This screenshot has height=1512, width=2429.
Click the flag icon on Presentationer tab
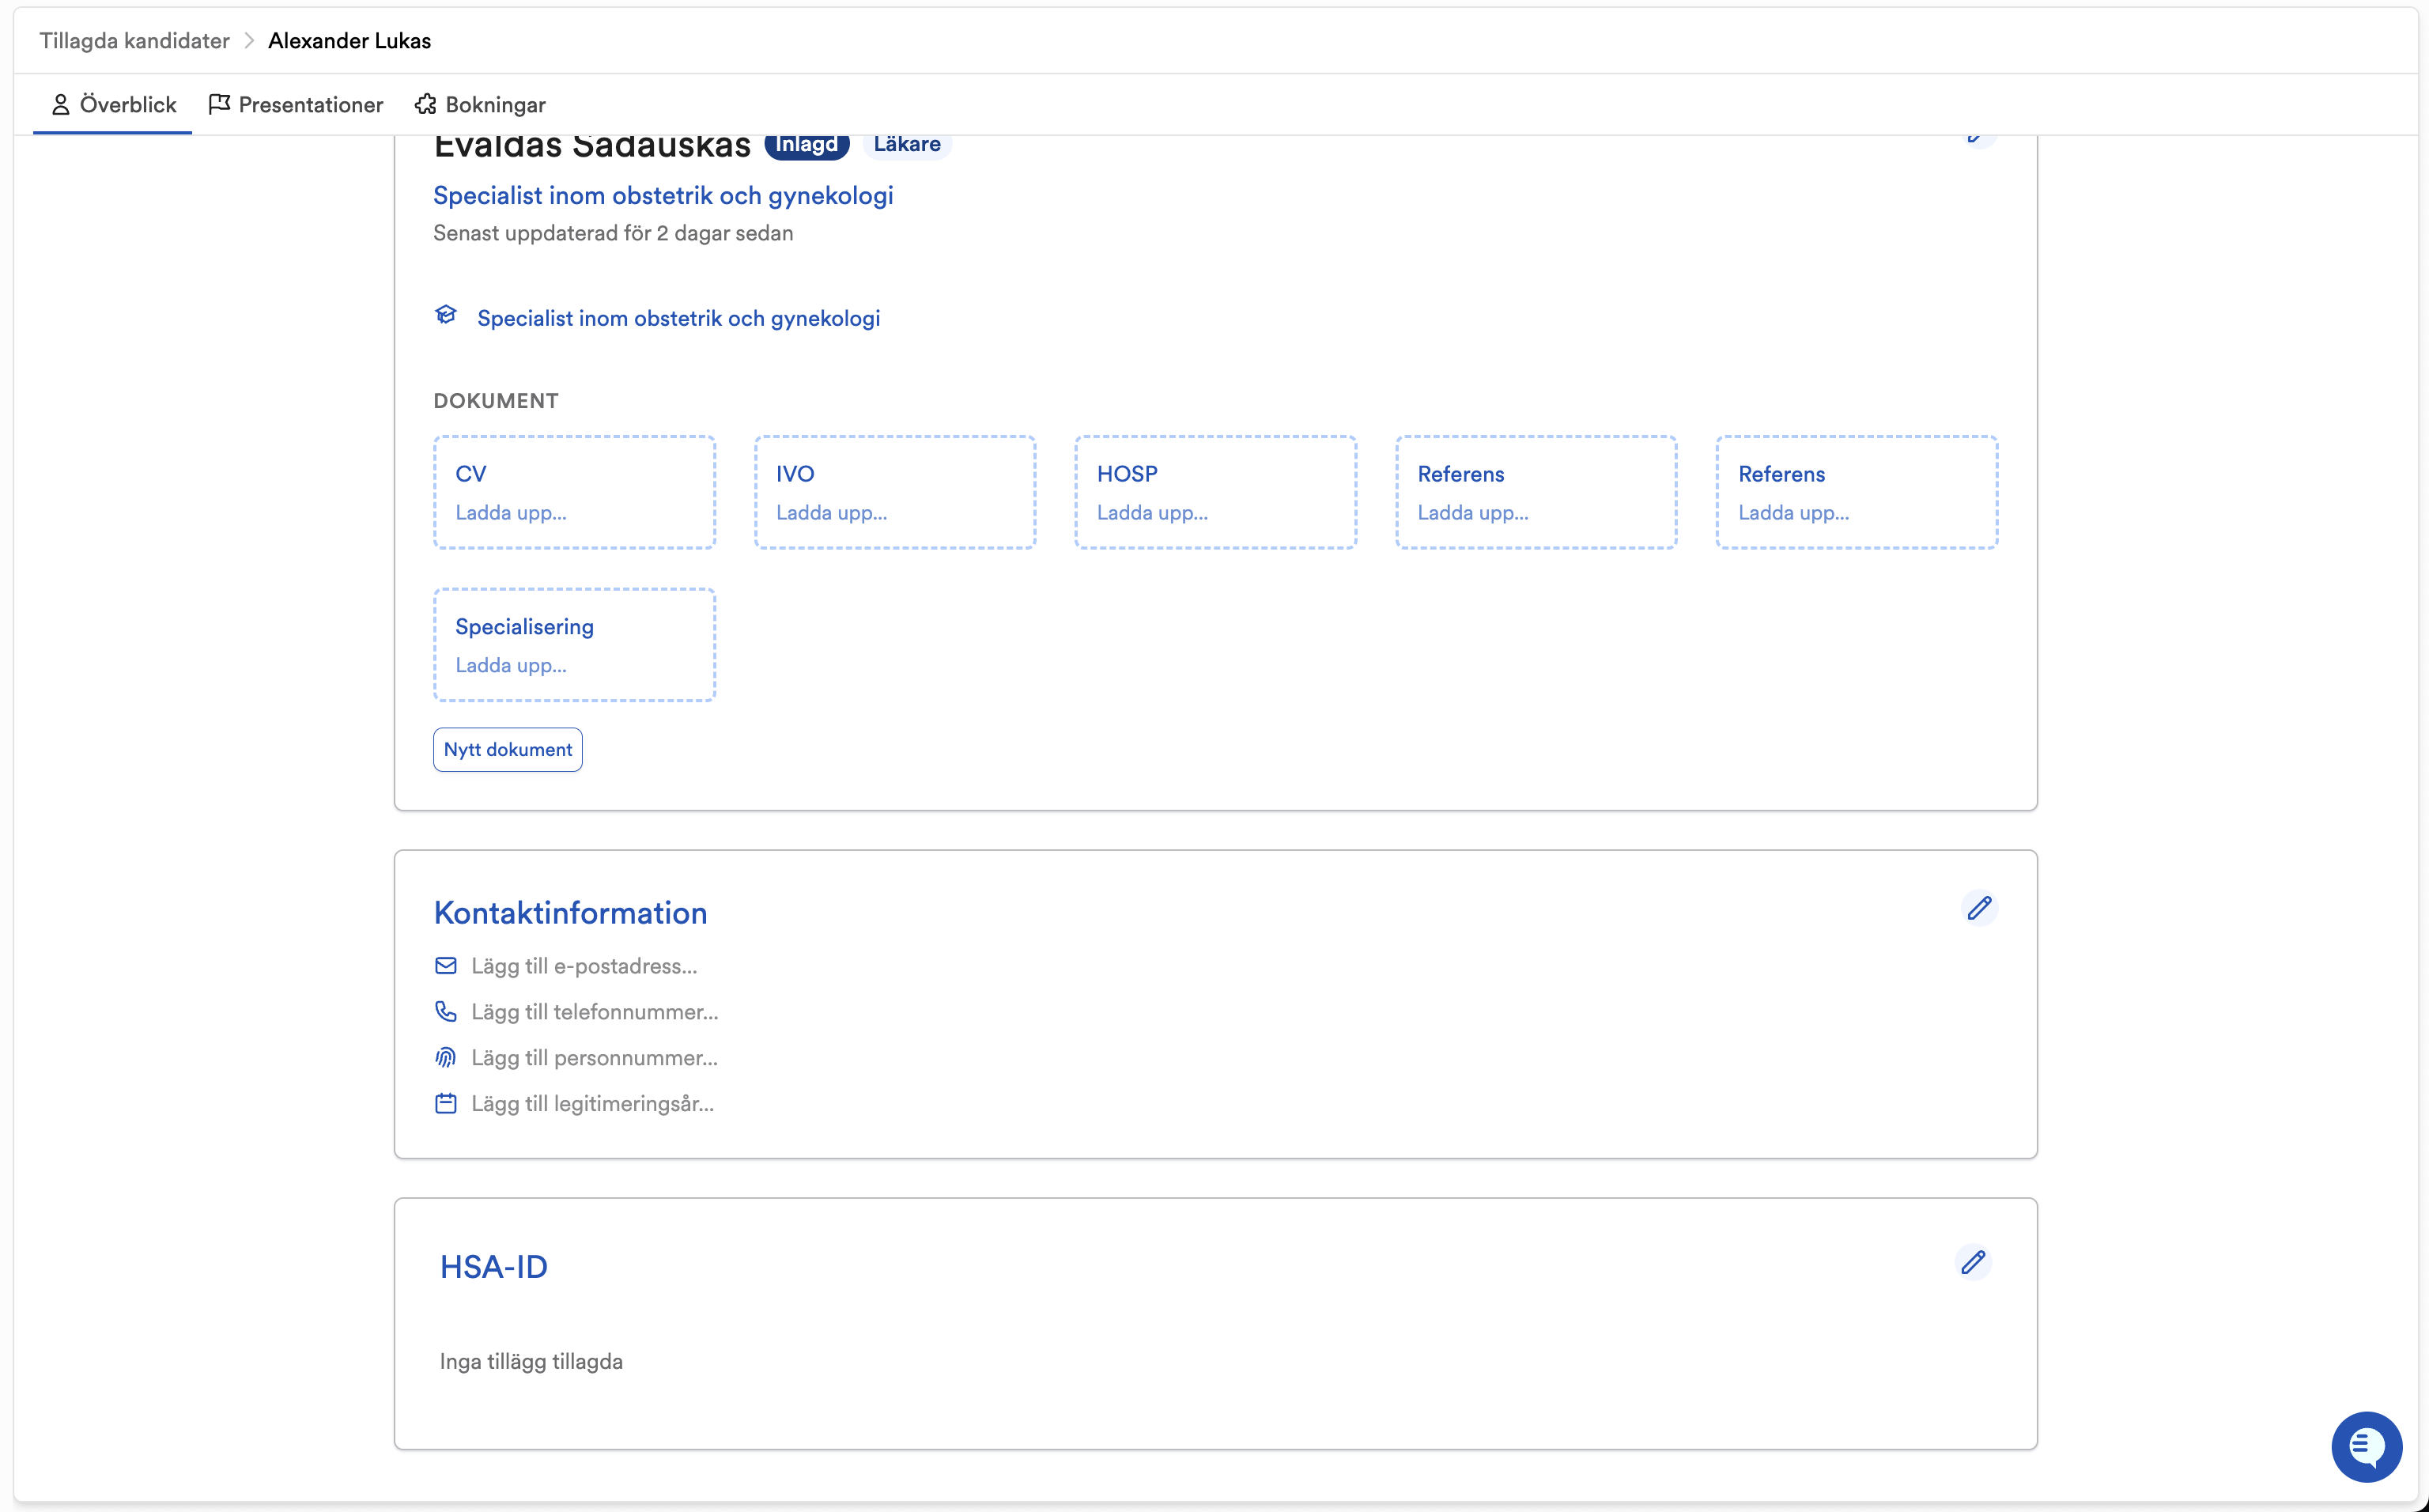[219, 104]
